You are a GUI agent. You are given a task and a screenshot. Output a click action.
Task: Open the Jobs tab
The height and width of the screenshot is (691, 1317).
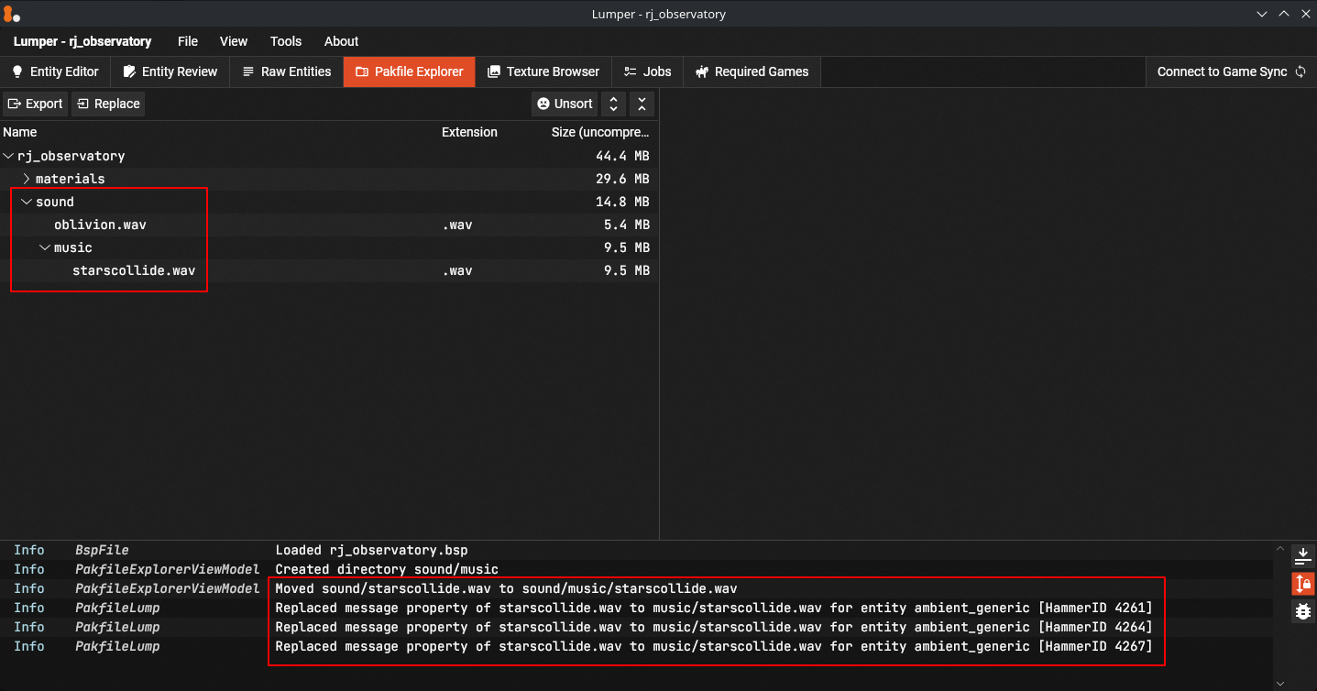[x=647, y=71]
